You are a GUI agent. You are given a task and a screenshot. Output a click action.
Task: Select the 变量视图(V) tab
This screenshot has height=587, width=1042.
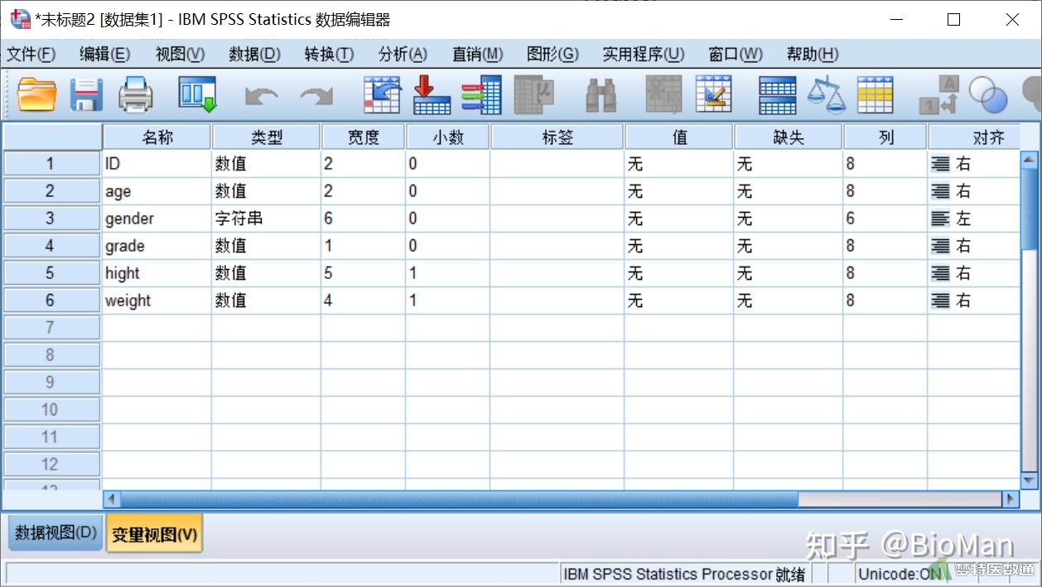pyautogui.click(x=153, y=533)
